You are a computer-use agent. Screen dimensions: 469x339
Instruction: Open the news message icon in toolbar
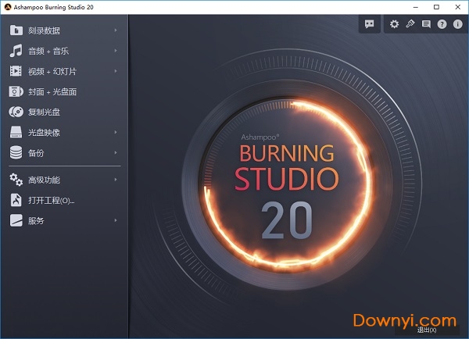click(426, 24)
